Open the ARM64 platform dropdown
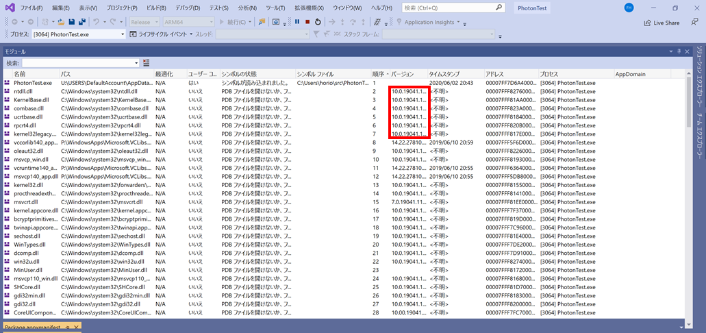Viewport: 706px width, 333px height. point(189,22)
